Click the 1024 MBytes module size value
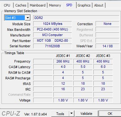This screenshot has height=117, width=121. click(x=52, y=24)
